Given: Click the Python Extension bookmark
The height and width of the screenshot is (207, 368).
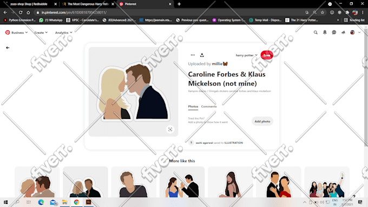Looking at the screenshot, I should [19, 20].
